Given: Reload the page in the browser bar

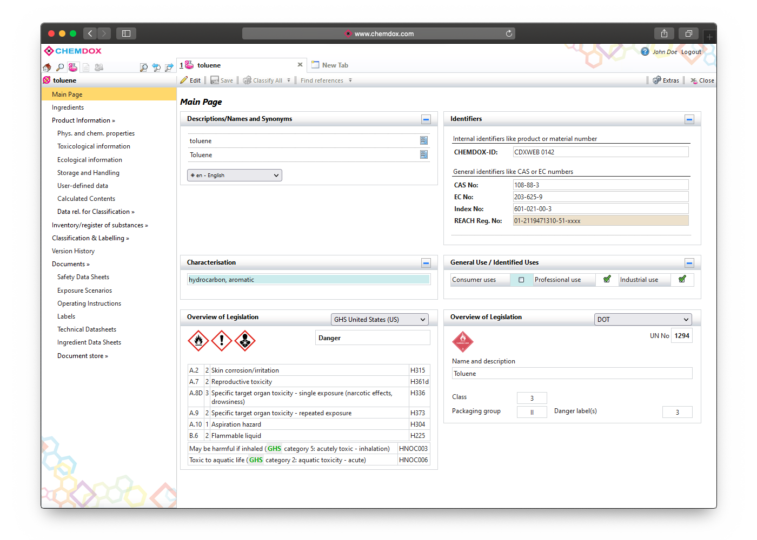Looking at the screenshot, I should (509, 33).
